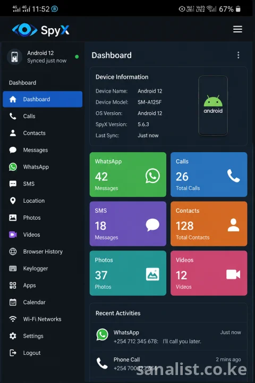This screenshot has height=383, width=255.
Task: Click the Apps grid icon
Action: point(13,285)
